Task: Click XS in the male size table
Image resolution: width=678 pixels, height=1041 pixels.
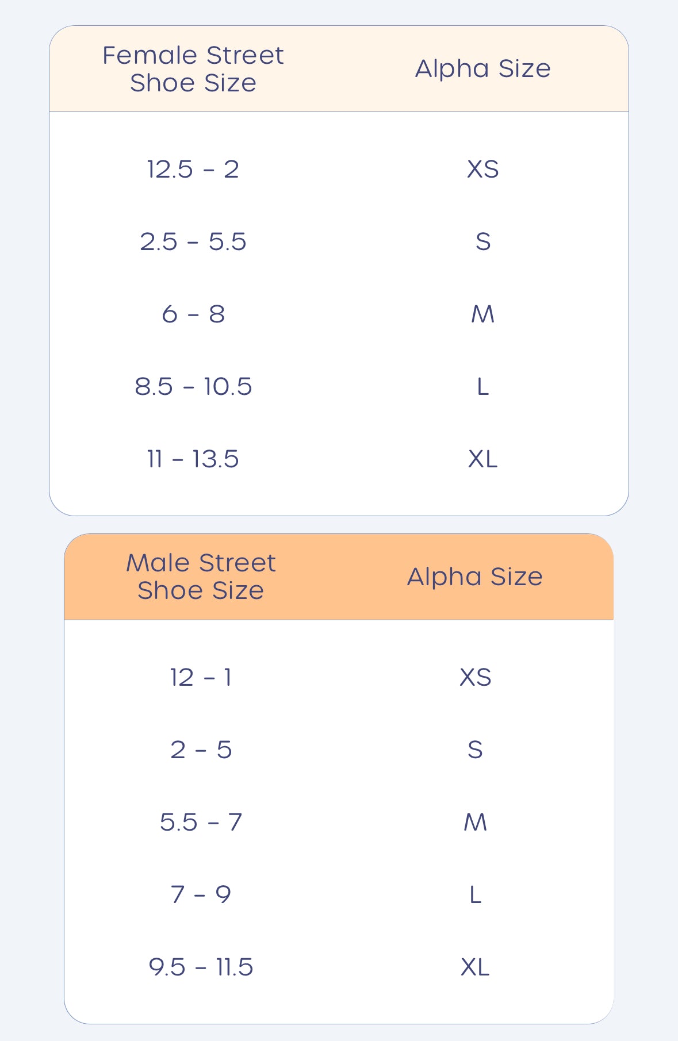Action: click(475, 677)
